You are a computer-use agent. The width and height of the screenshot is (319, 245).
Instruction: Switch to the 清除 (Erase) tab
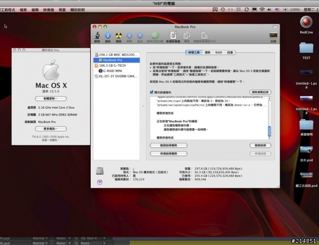pyautogui.click(x=207, y=52)
